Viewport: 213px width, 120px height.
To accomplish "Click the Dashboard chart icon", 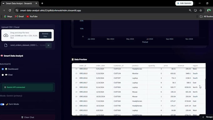I will [x=6, y=69].
